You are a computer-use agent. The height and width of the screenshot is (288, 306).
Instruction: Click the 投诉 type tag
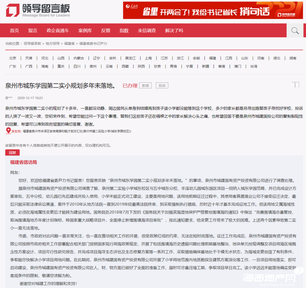(162, 85)
